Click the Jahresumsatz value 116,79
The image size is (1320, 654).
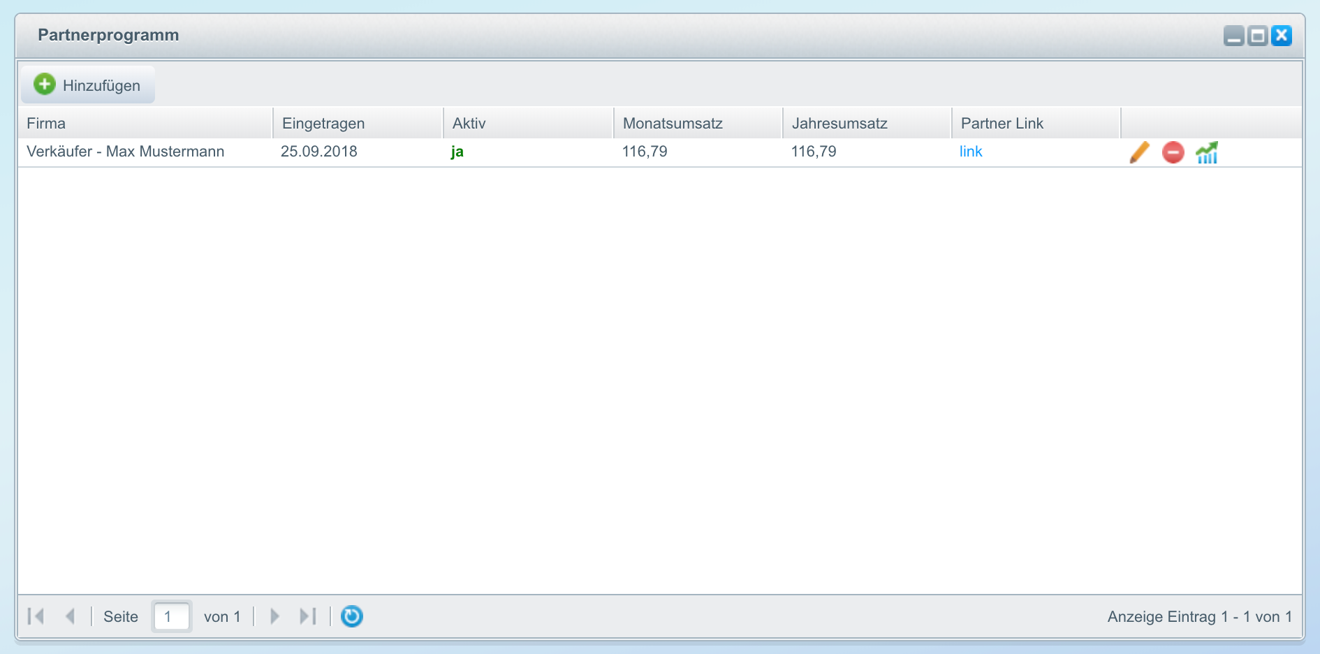814,152
